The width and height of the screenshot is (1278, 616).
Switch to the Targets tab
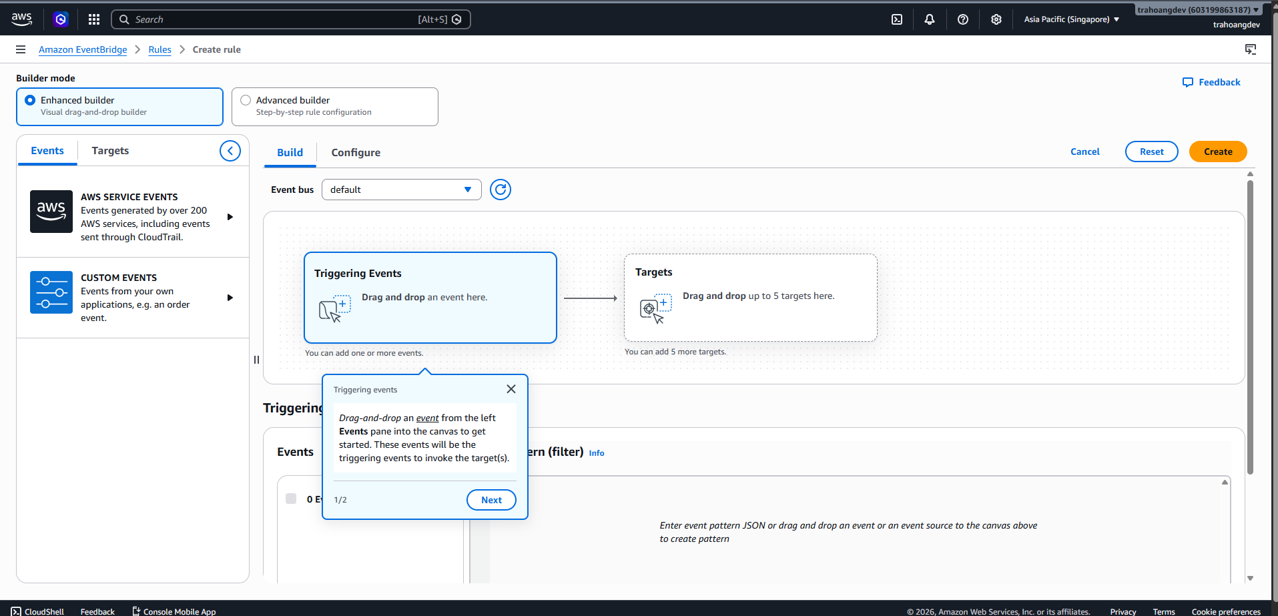click(110, 151)
